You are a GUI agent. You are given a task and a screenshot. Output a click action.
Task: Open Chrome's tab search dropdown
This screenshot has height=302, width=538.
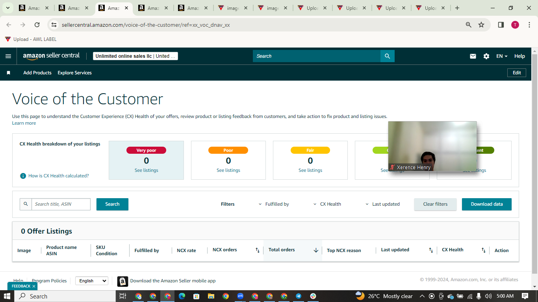pos(7,8)
